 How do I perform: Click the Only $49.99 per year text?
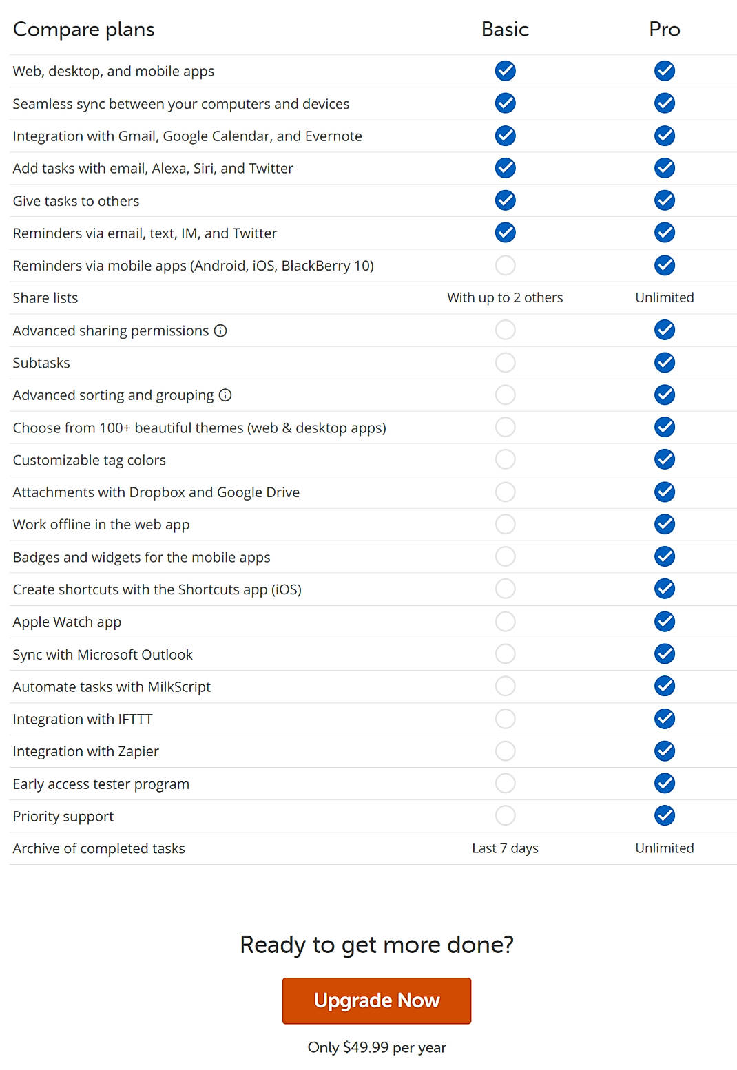[376, 1047]
